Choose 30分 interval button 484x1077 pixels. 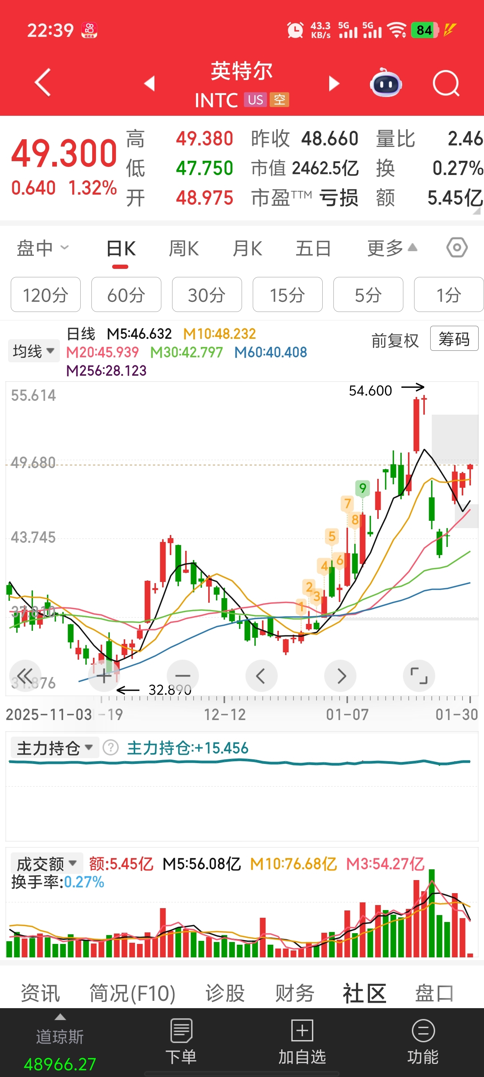(207, 294)
